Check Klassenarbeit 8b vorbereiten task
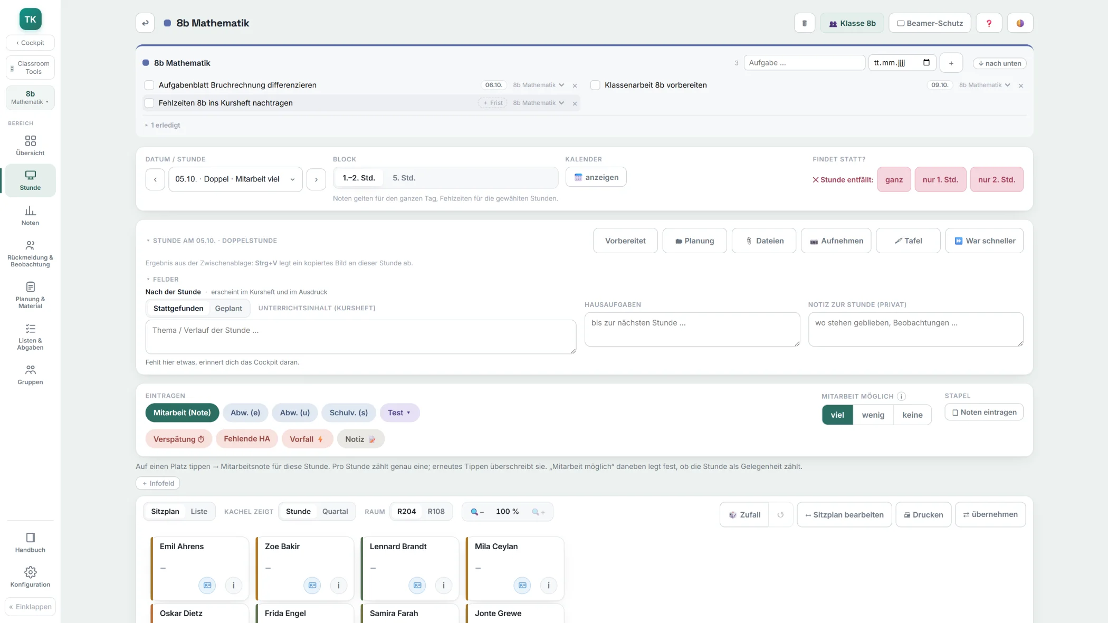 pos(595,85)
